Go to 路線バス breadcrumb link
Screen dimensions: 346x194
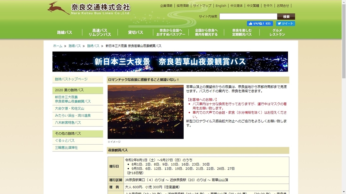click(75, 46)
